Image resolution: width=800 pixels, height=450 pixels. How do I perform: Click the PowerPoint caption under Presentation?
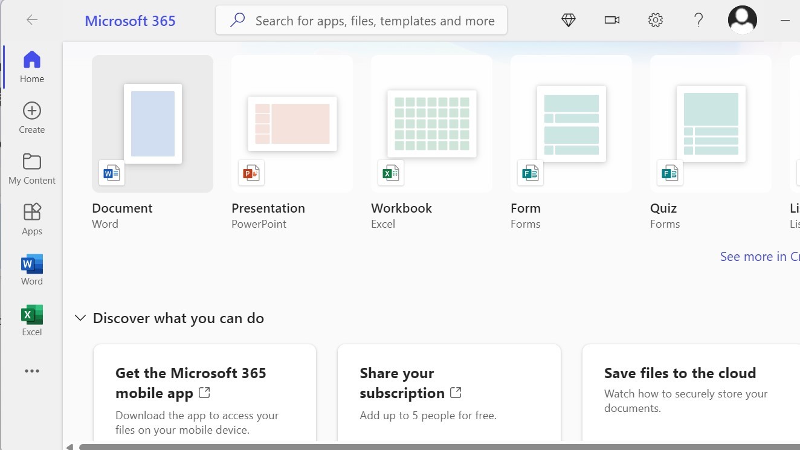(259, 224)
